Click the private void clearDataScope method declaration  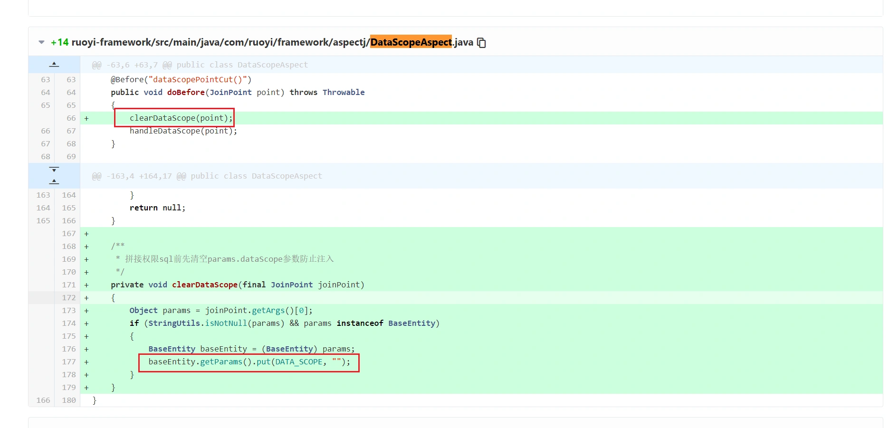tap(237, 285)
